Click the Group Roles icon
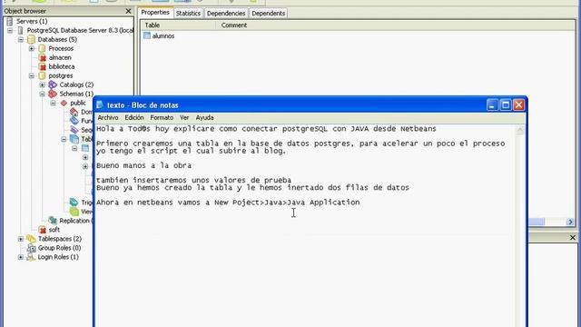 pyautogui.click(x=32, y=248)
